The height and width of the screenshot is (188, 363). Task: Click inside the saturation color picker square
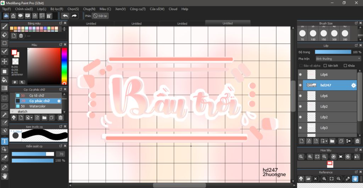[44, 66]
